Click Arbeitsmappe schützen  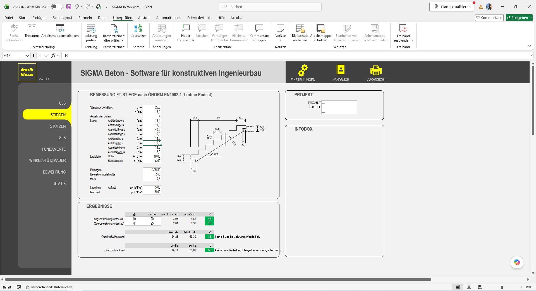coord(320,33)
